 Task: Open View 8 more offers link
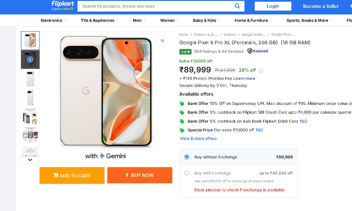coord(198,139)
